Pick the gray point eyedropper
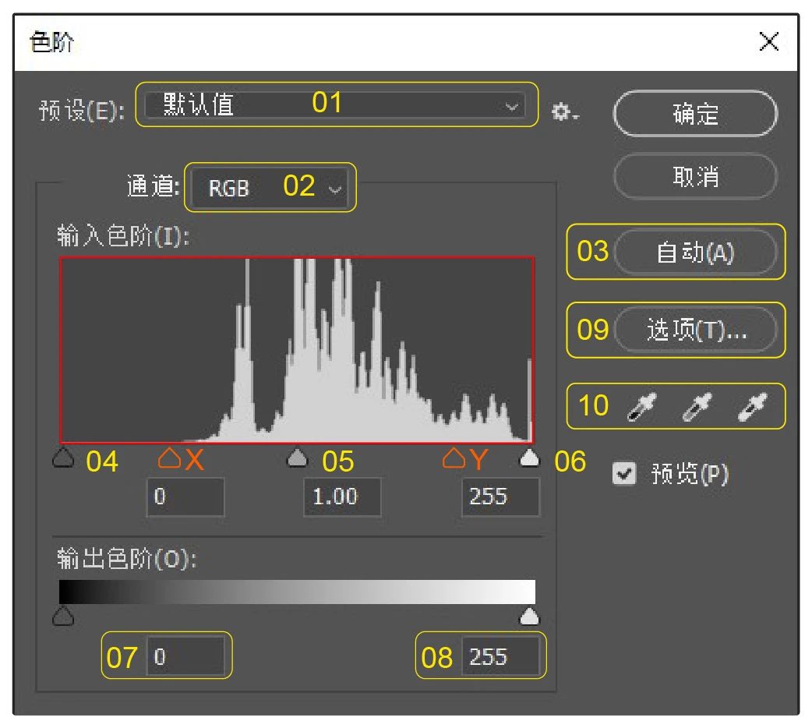Viewport: 812px width, 728px height. [697, 407]
